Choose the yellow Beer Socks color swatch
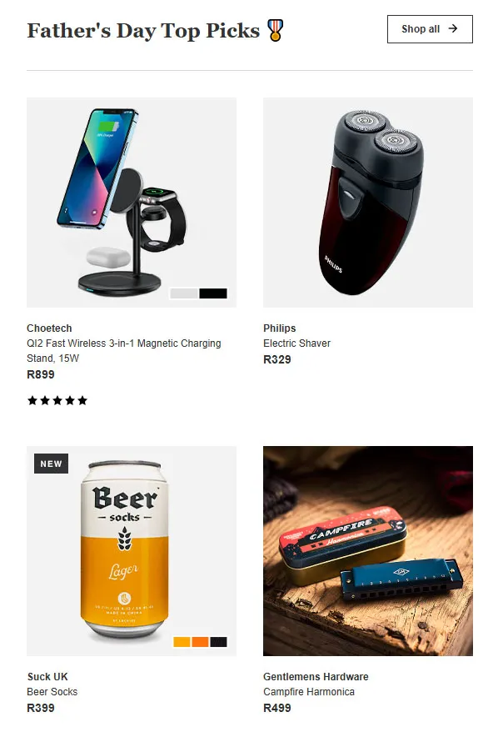Viewport: 498px width, 737px height. coord(182,642)
